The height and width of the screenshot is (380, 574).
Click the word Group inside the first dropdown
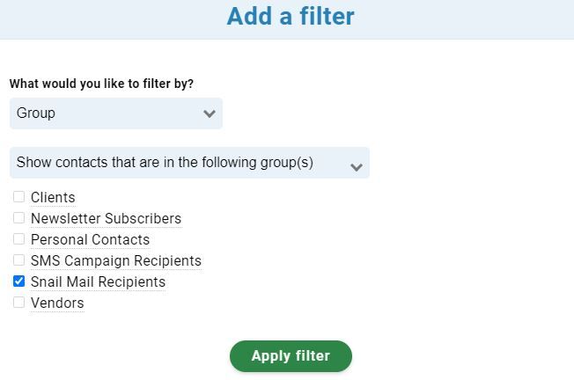(x=36, y=113)
